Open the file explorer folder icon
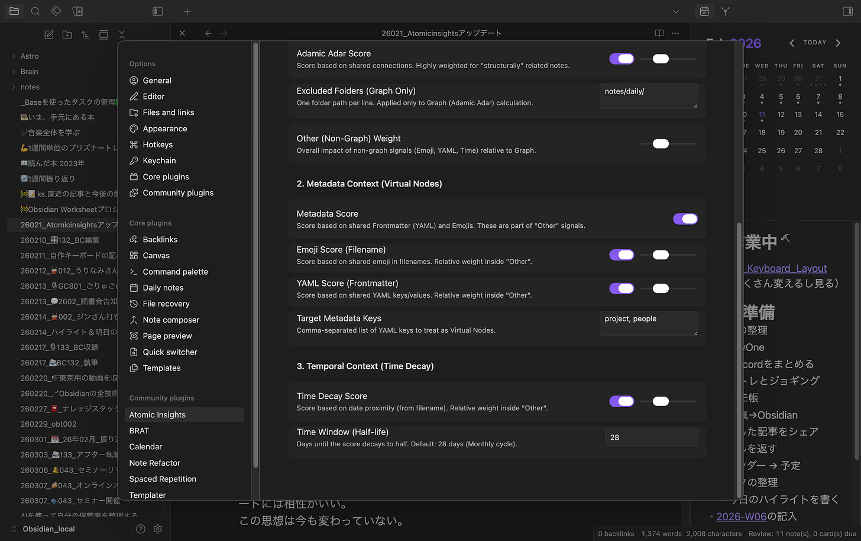This screenshot has width=861, height=541. [14, 11]
